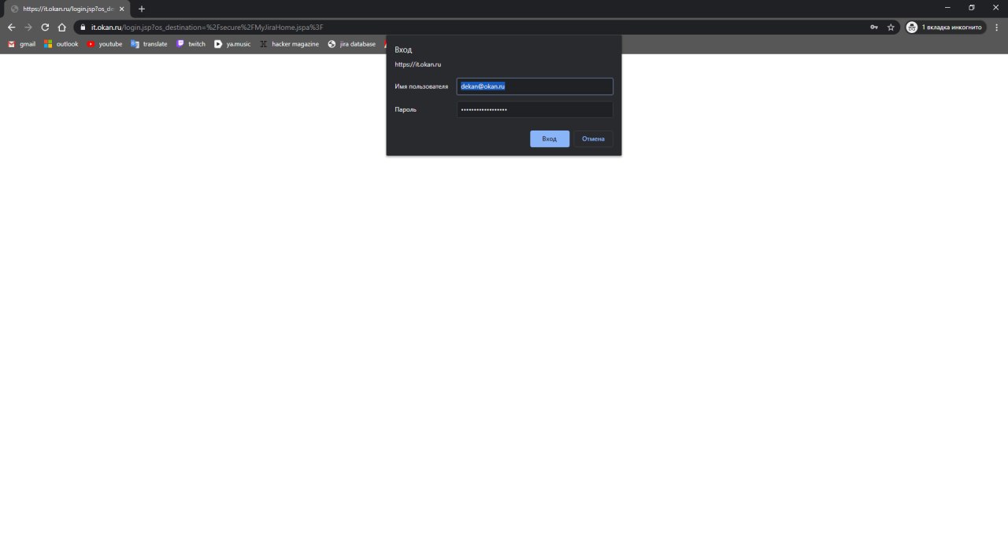Open the outlook bookmark
This screenshot has height=545, width=1008.
pos(61,44)
